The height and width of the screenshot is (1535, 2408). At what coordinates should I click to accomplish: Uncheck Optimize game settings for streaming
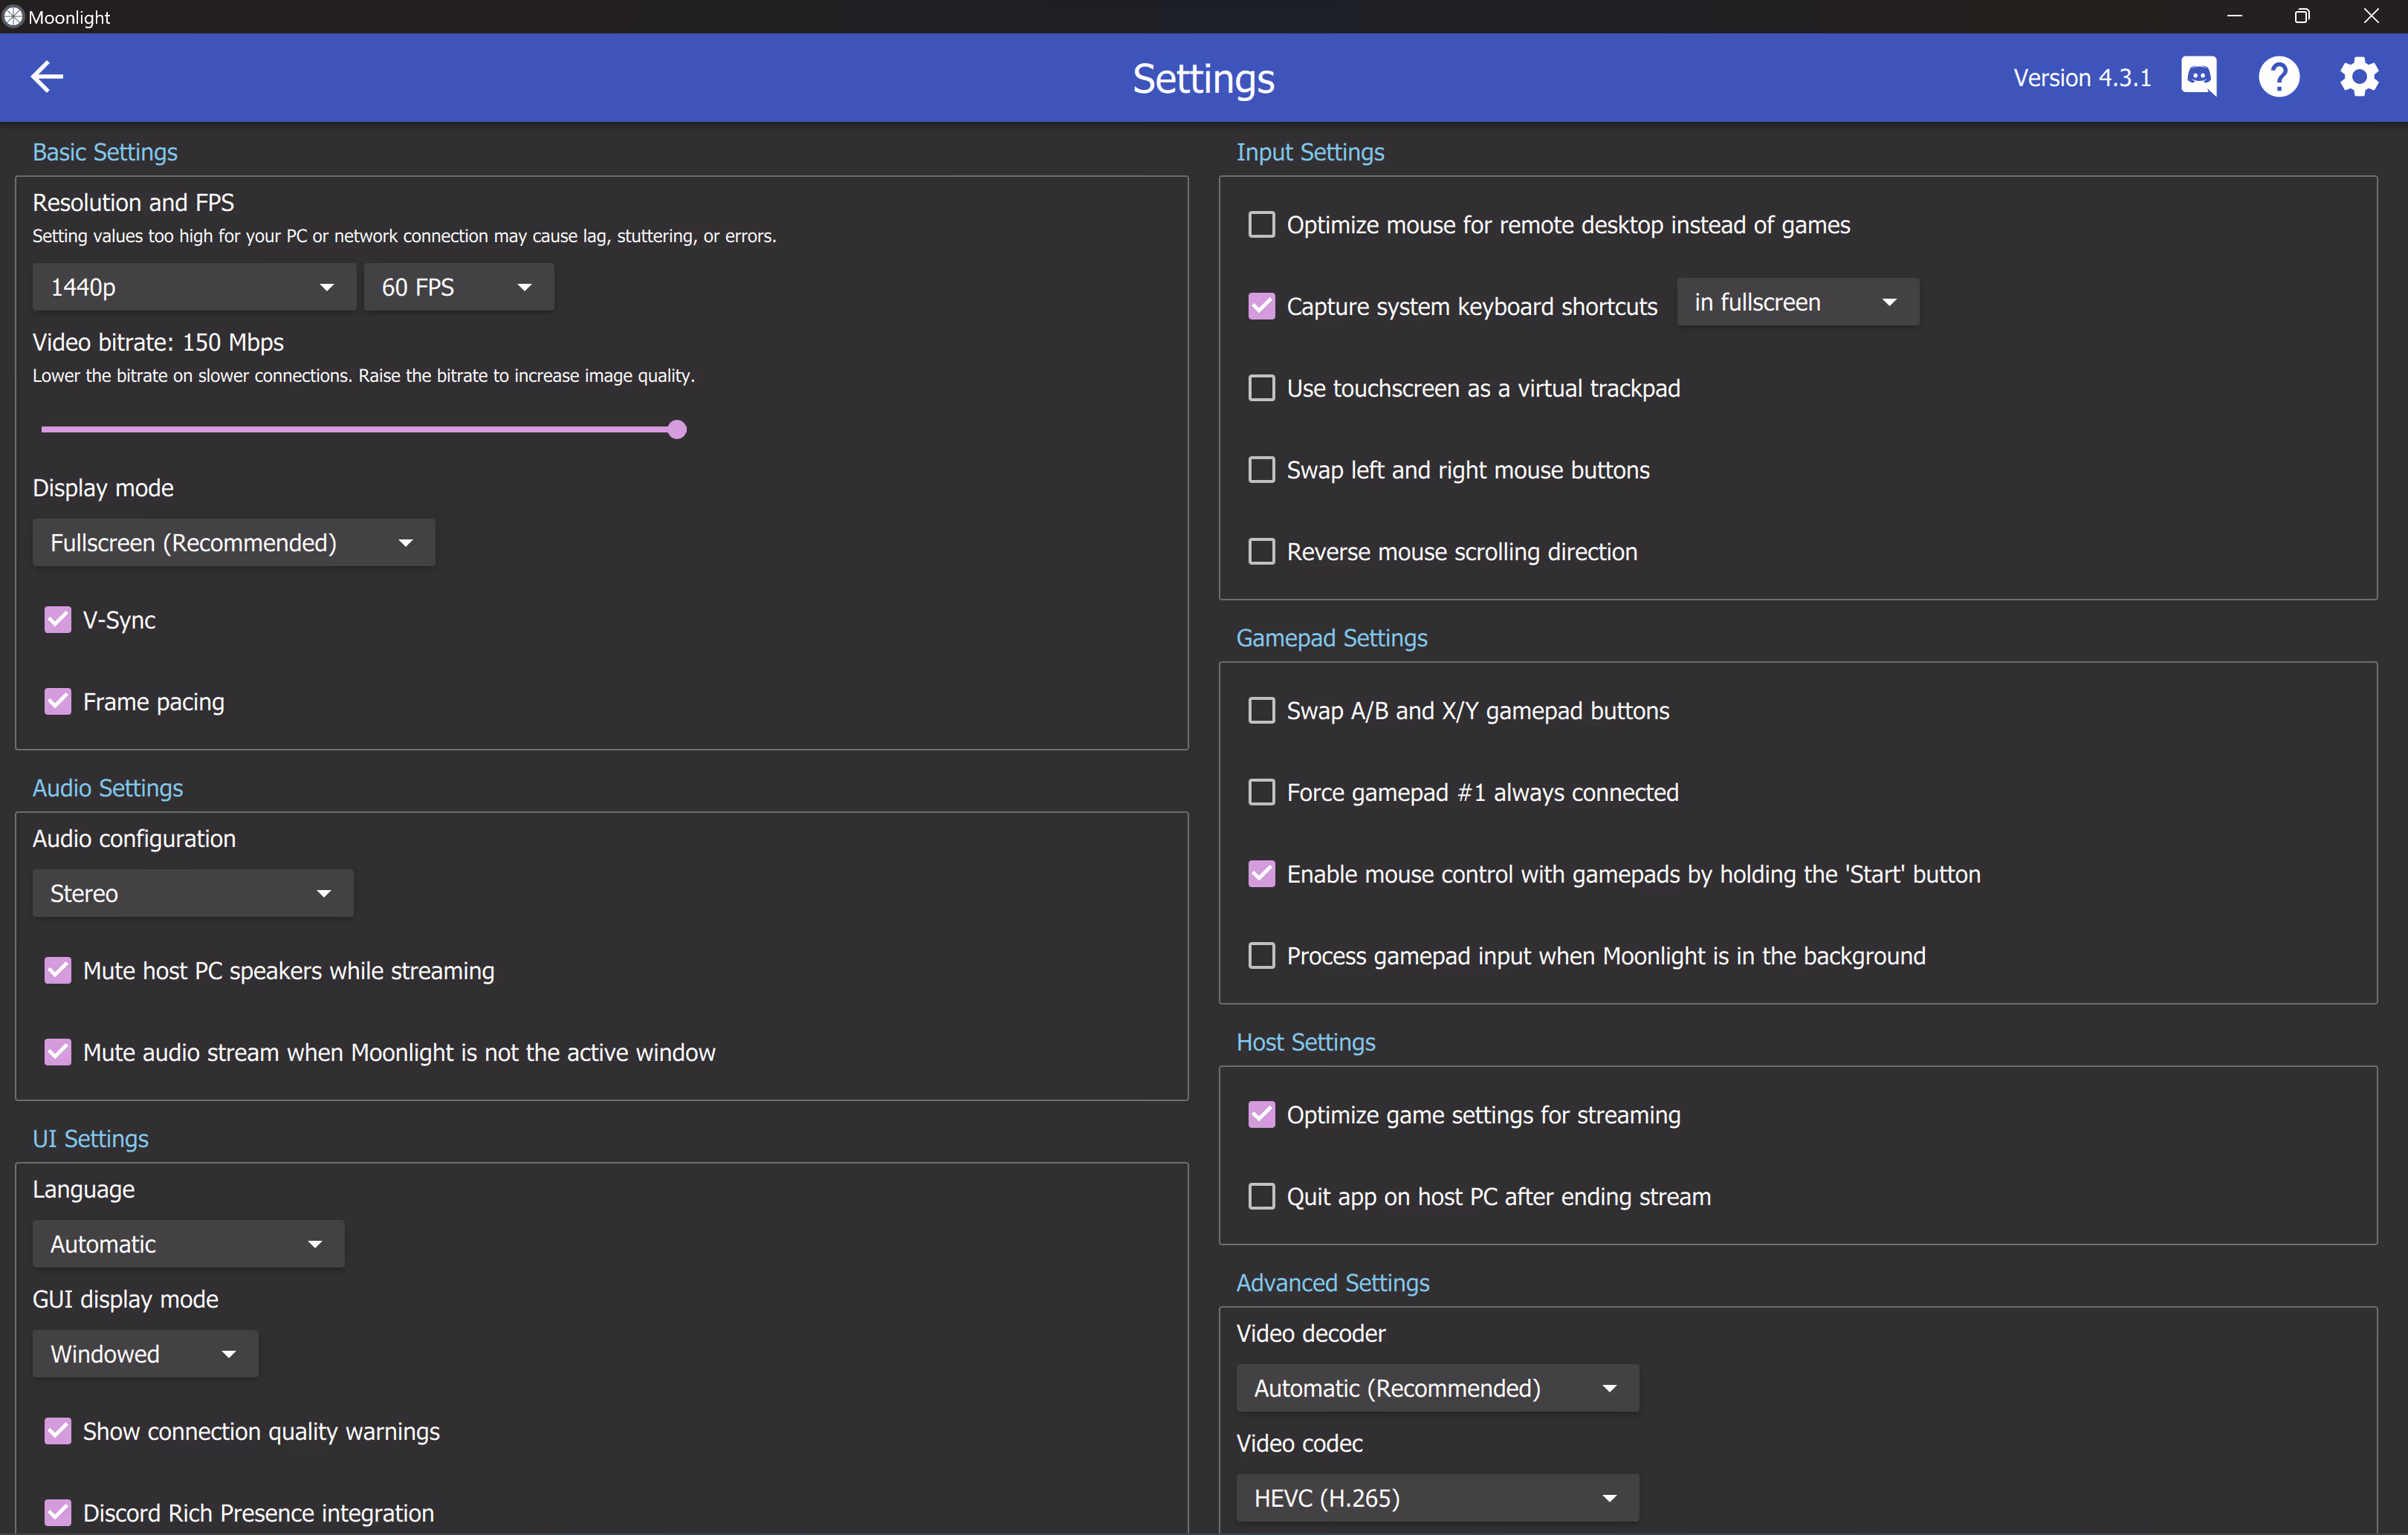click(1262, 1115)
